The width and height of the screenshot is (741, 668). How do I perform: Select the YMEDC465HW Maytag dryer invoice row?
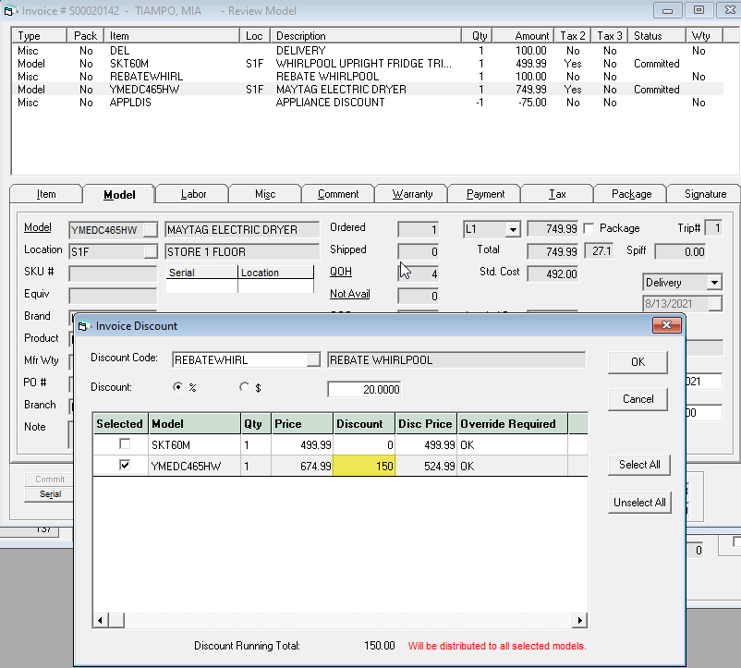(368, 90)
